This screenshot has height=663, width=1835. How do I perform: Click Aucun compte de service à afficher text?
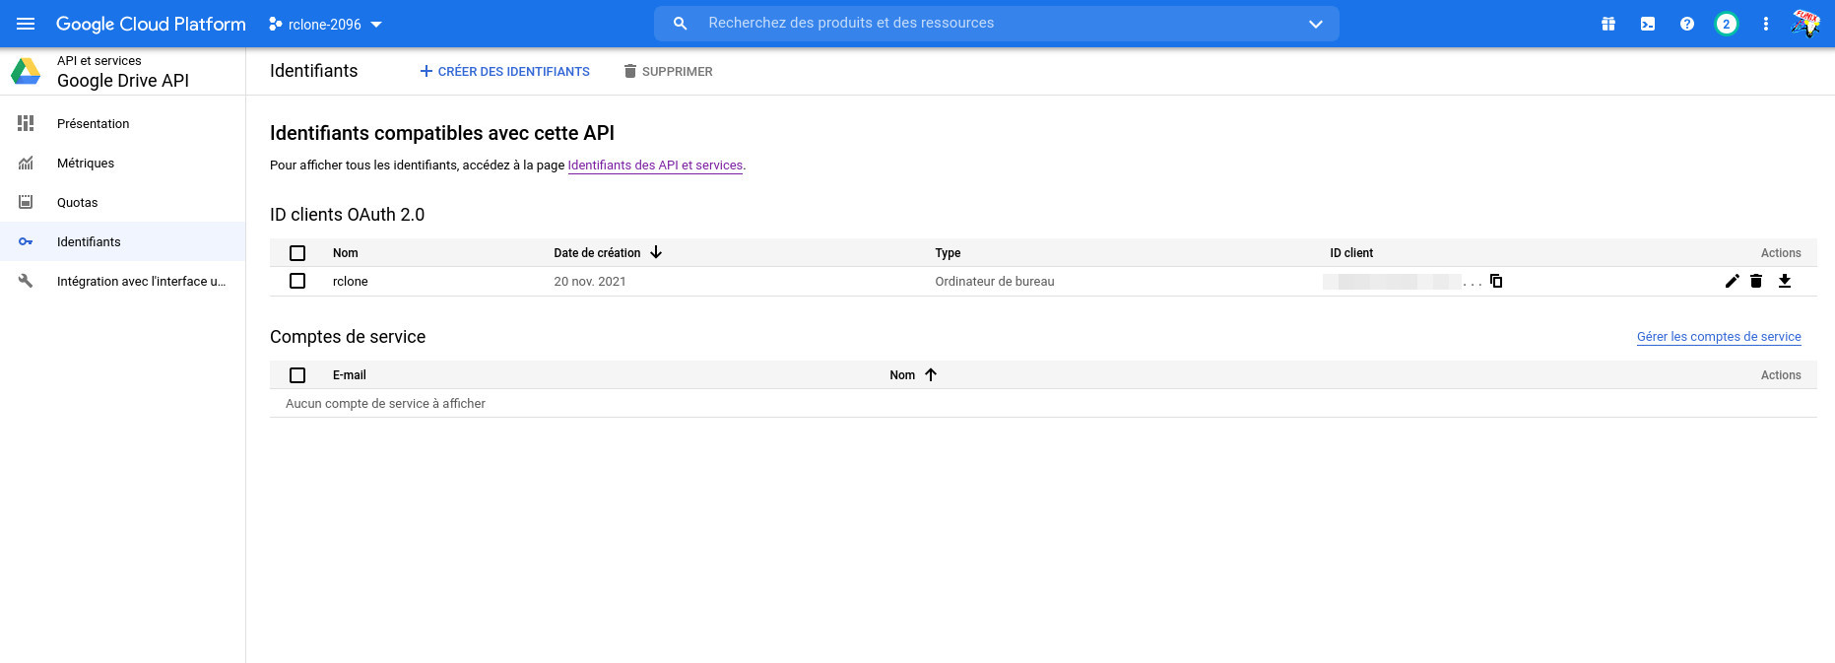(385, 404)
